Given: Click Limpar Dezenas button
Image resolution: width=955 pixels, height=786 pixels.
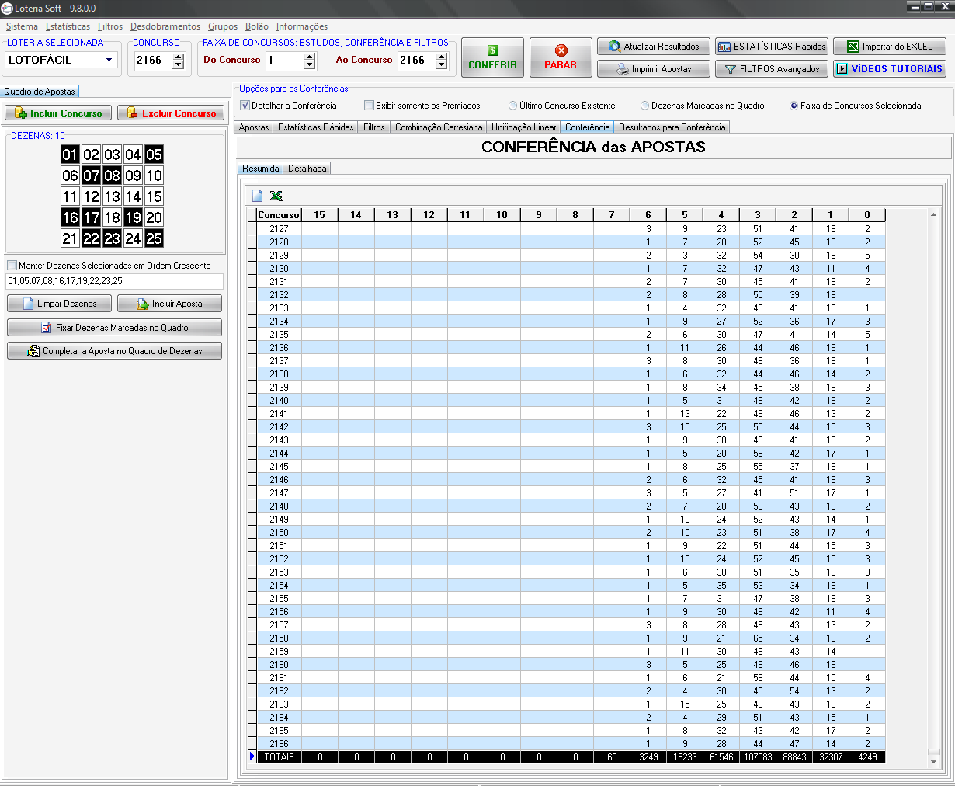Looking at the screenshot, I should tap(59, 304).
